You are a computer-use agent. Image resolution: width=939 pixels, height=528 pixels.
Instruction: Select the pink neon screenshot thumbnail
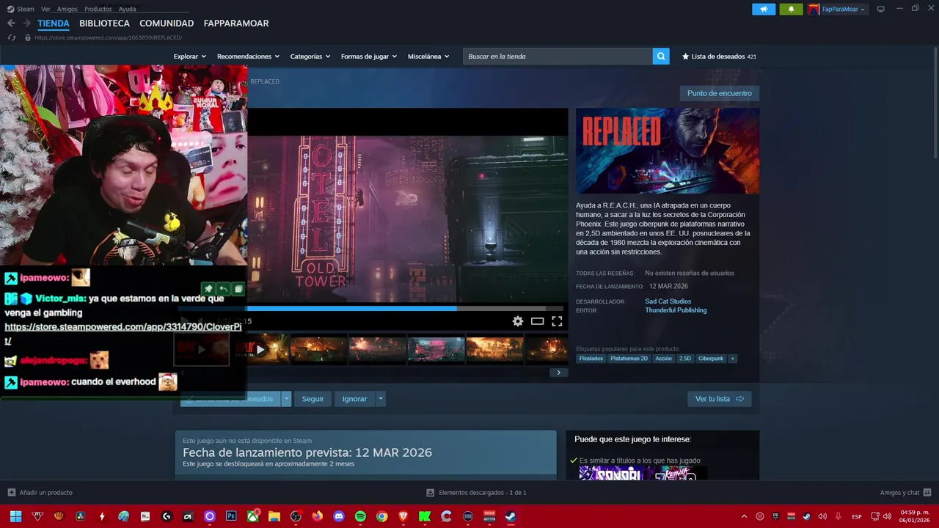click(x=436, y=350)
